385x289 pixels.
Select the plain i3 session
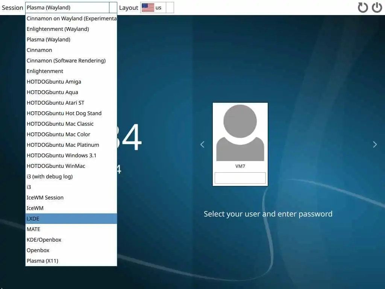coord(71,187)
